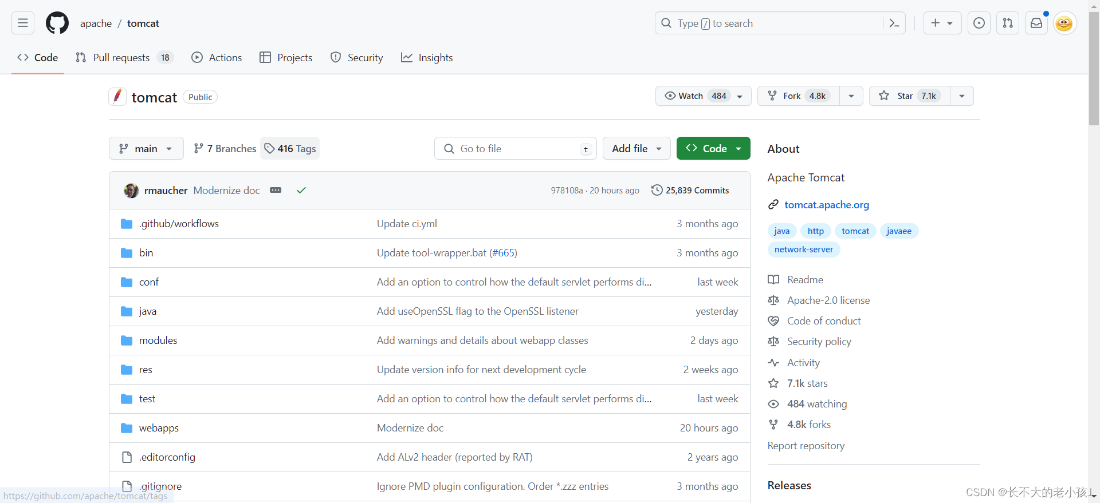
Task: Fork the tomcat repository
Action: pyautogui.click(x=799, y=96)
